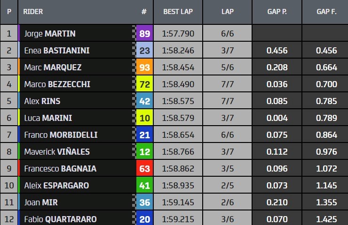Image resolution: width=348 pixels, height=225 pixels.
Task: Click Joan MIR's rider name
Action: (41, 202)
